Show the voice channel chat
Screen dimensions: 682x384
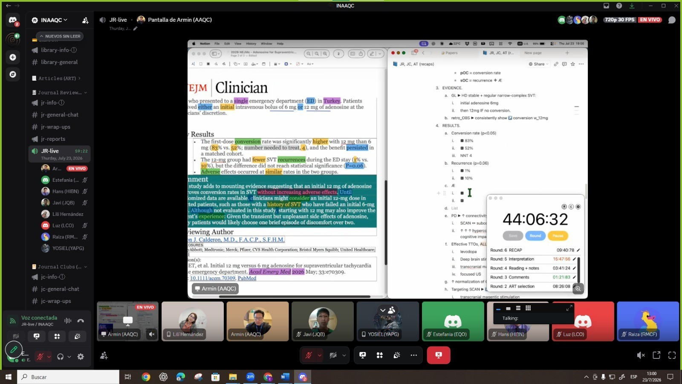tap(672, 20)
